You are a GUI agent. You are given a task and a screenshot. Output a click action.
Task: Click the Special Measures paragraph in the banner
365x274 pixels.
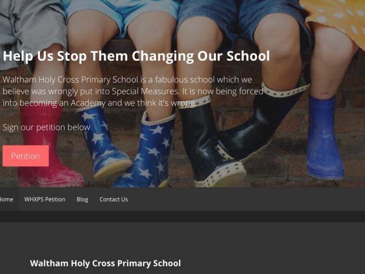point(133,91)
